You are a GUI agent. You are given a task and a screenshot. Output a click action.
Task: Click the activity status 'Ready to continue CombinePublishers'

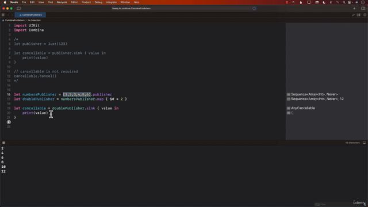132,9
